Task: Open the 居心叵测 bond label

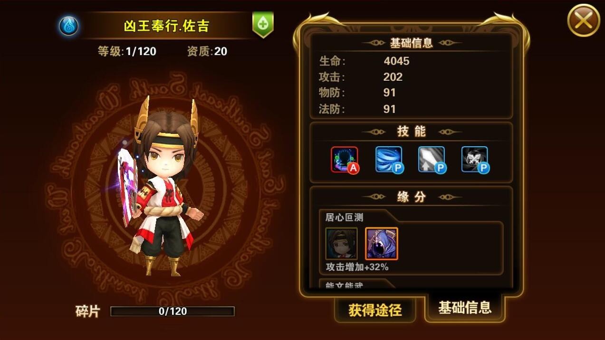Action: pos(345,217)
